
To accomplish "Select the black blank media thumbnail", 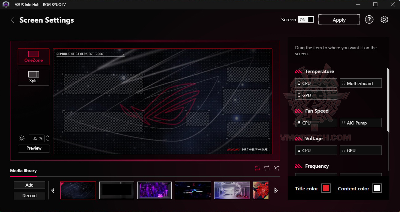I will 116,190.
